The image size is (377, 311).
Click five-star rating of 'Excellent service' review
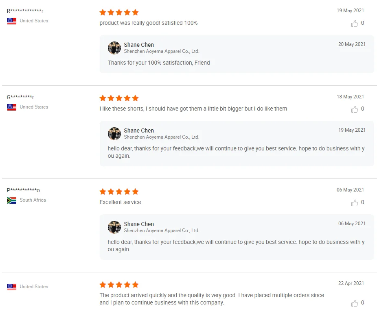[x=119, y=191]
